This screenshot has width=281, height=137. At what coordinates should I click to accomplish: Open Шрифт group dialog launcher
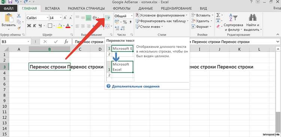(x=72, y=34)
